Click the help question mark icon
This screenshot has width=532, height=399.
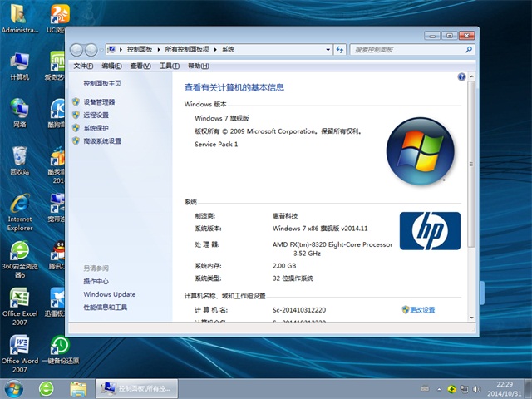(461, 77)
